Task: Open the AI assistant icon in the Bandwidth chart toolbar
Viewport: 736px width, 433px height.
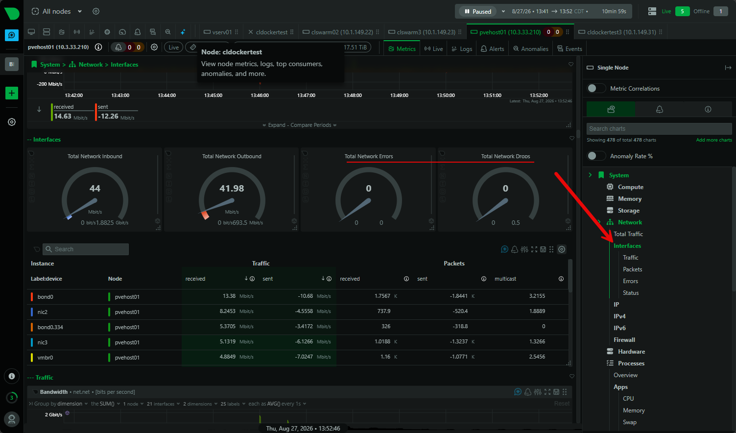Action: tap(518, 392)
